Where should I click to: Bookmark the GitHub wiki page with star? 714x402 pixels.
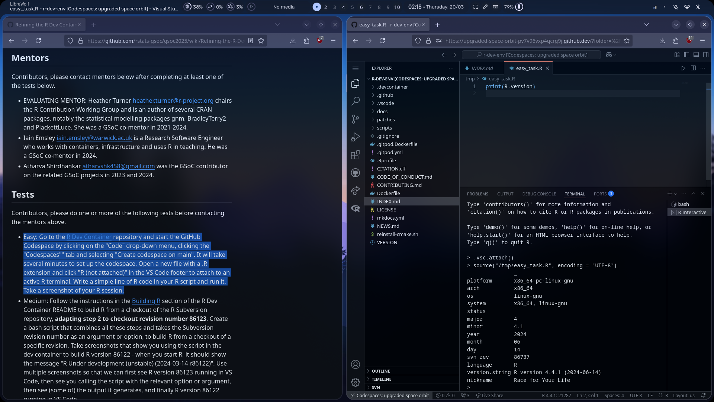point(261,41)
